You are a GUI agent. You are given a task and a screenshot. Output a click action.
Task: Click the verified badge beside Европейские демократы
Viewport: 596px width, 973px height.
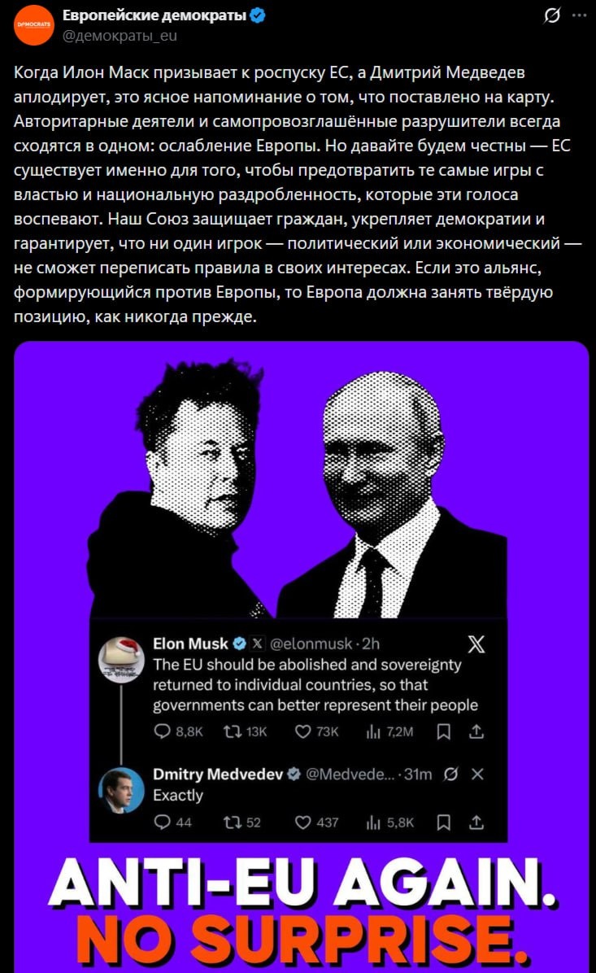[258, 15]
